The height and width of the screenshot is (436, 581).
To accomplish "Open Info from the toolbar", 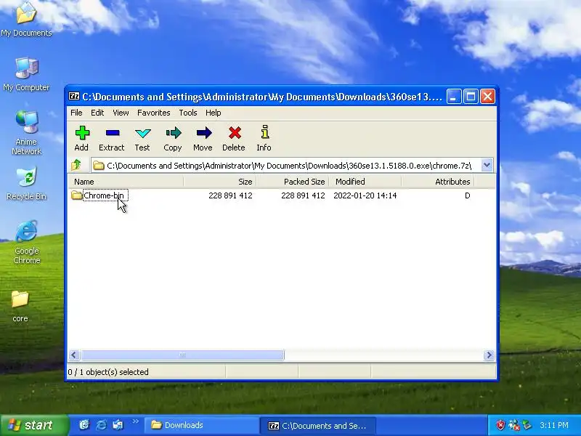I will point(264,138).
